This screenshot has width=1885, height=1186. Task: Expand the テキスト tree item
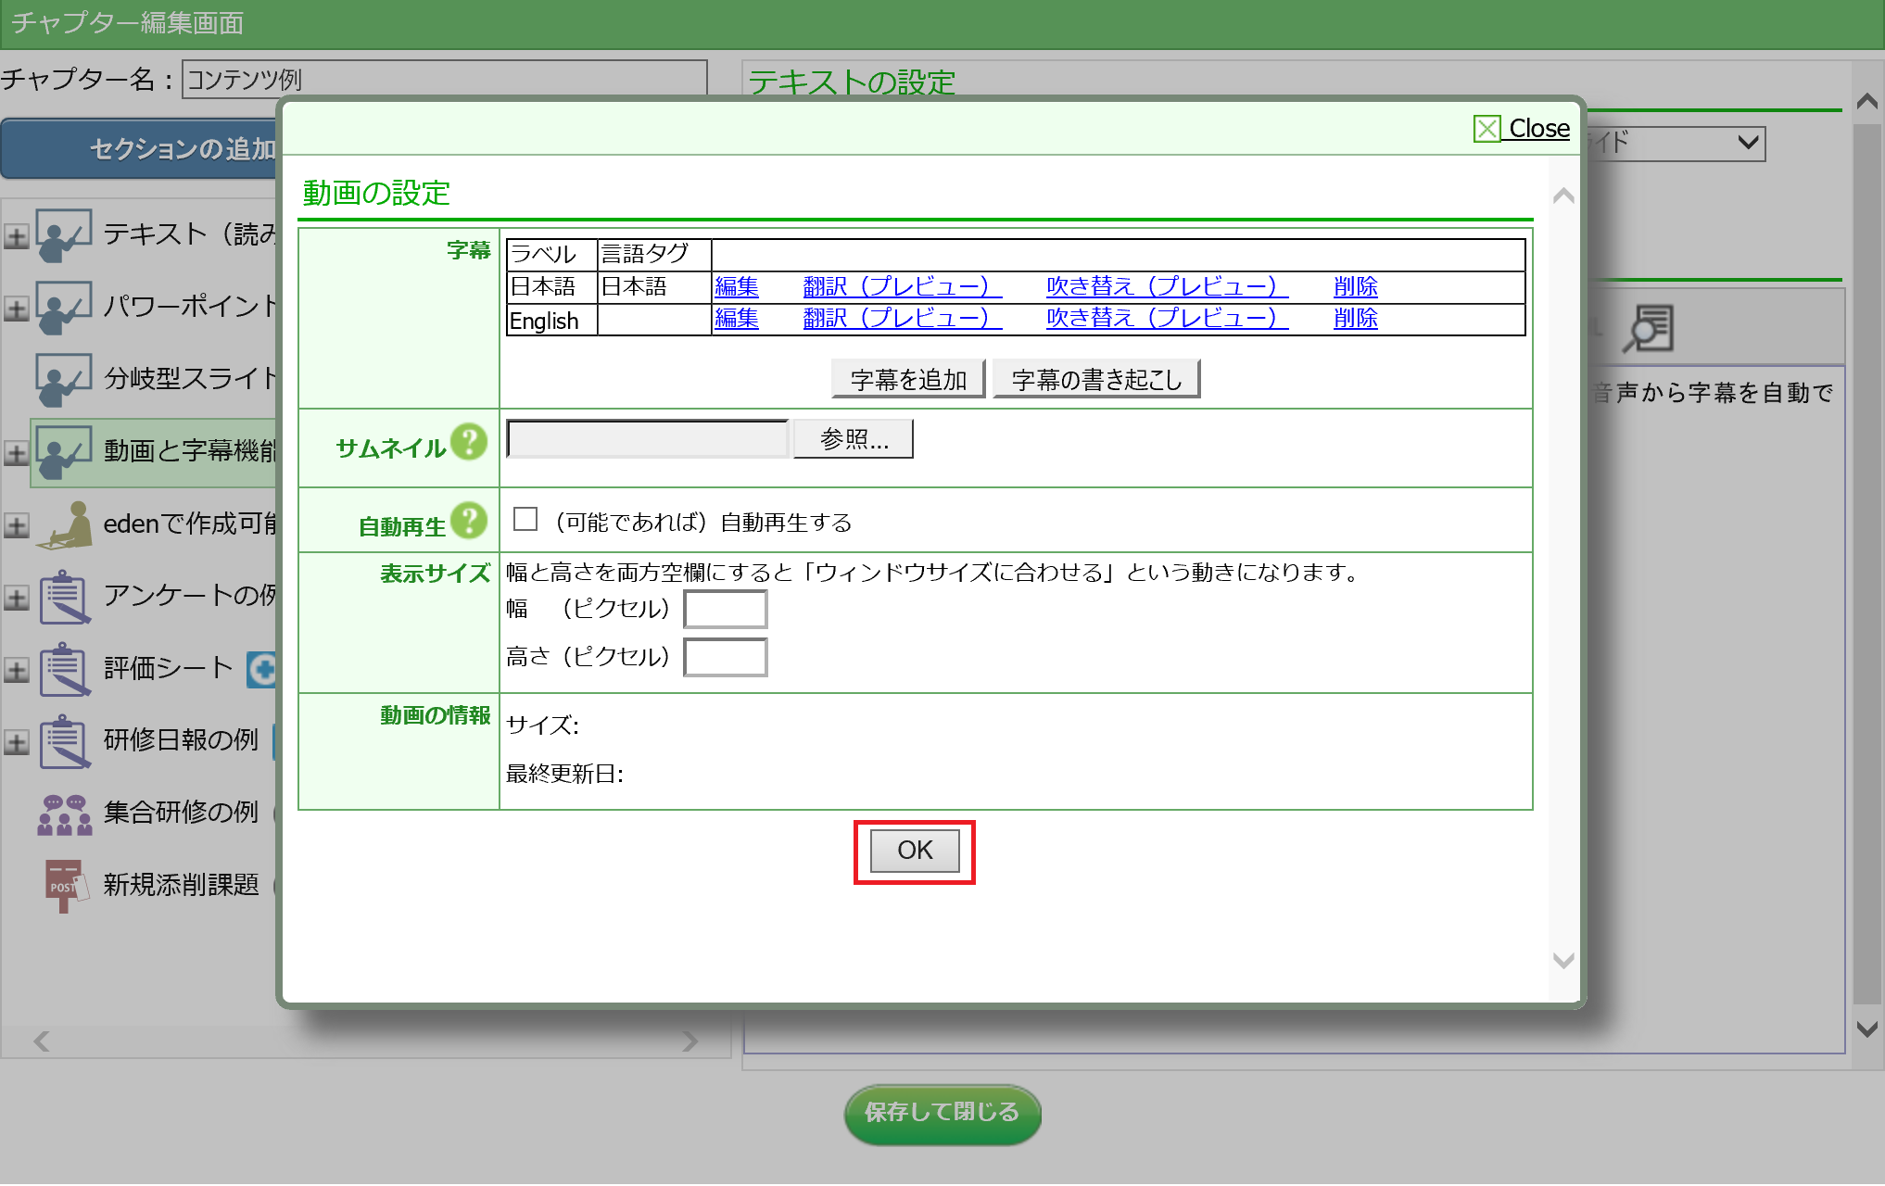pyautogui.click(x=16, y=236)
